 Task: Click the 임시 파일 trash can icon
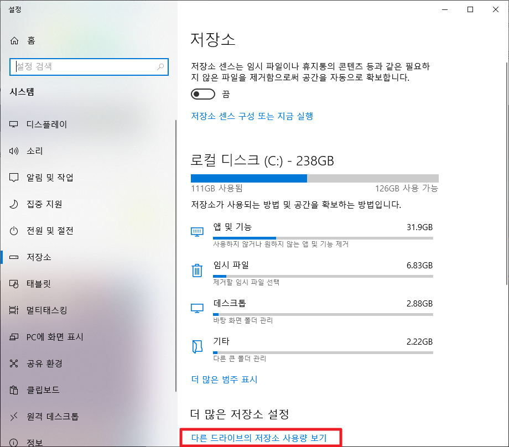pos(197,270)
